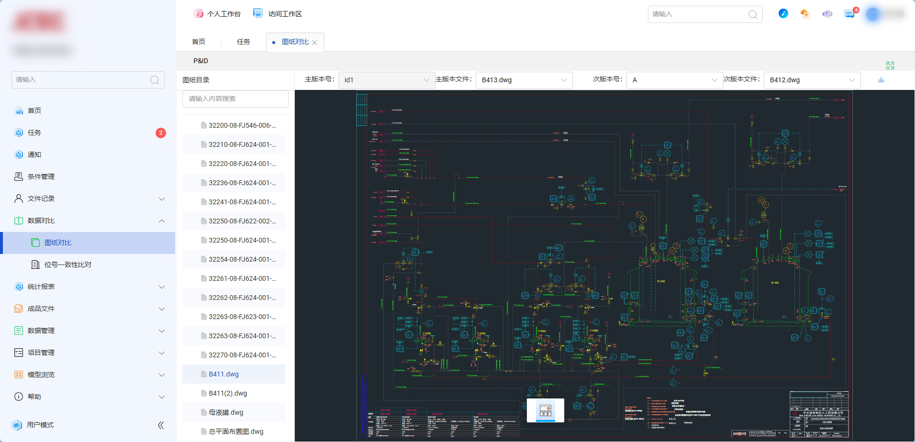Open 次版本文件 dropdown showing B412.dwg
Viewport: 915px width, 442px height.
(x=812, y=80)
